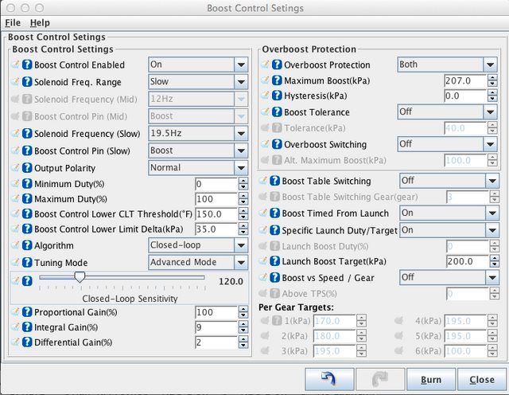Open Boost Tolerance dropdown
Viewport: 509px width, 395px height.
(447, 112)
